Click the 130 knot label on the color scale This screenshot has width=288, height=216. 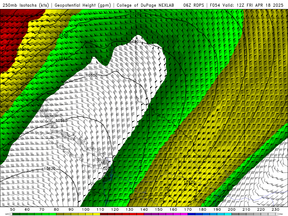[130, 210]
